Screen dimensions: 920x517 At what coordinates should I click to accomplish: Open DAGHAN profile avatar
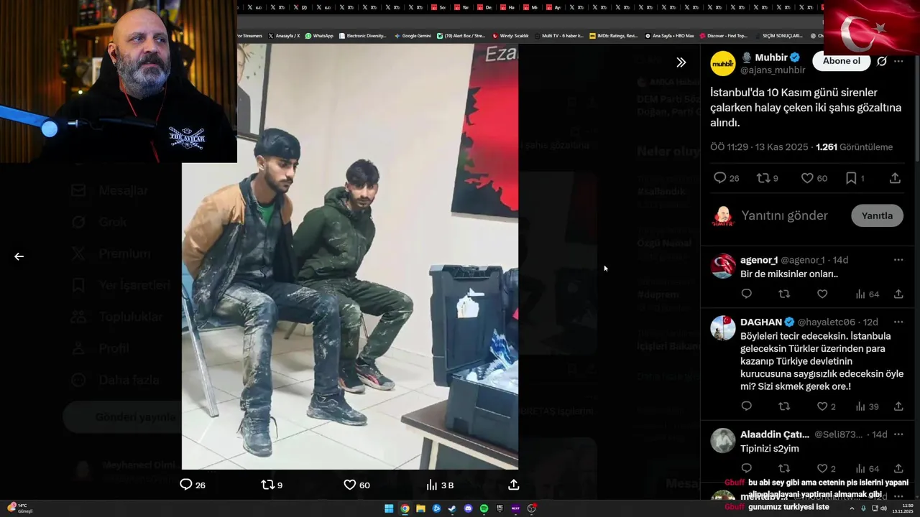[x=723, y=328]
